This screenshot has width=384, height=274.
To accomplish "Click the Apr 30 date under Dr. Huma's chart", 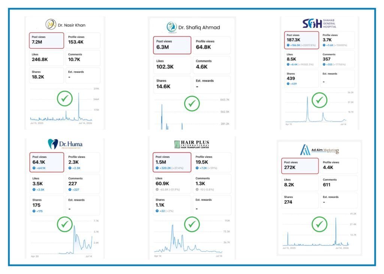I will pyautogui.click(x=35, y=256).
